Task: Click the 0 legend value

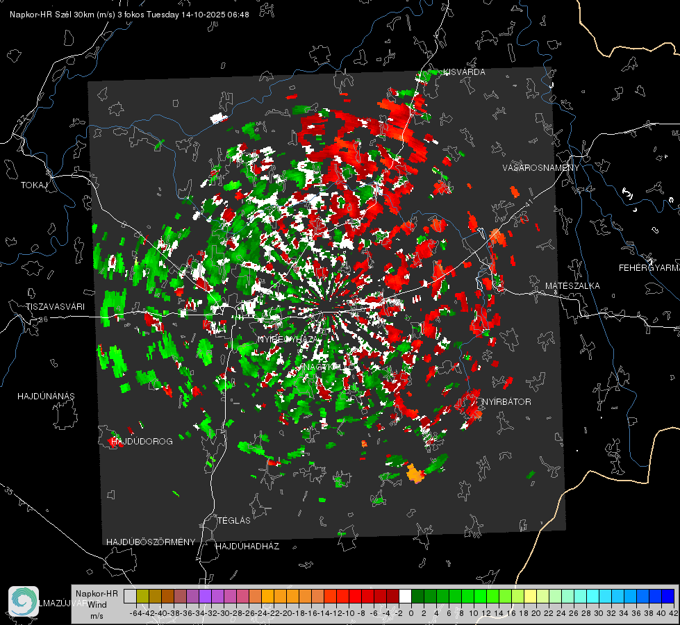Action: (411, 613)
